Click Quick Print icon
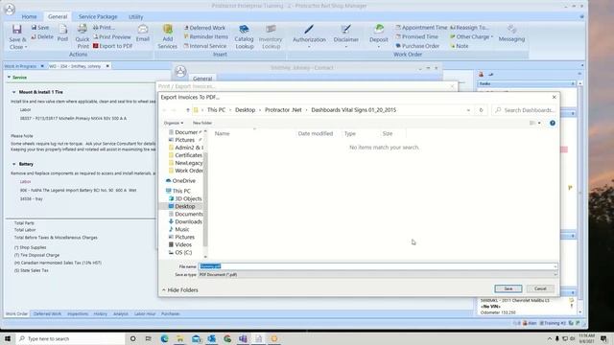 83,36
